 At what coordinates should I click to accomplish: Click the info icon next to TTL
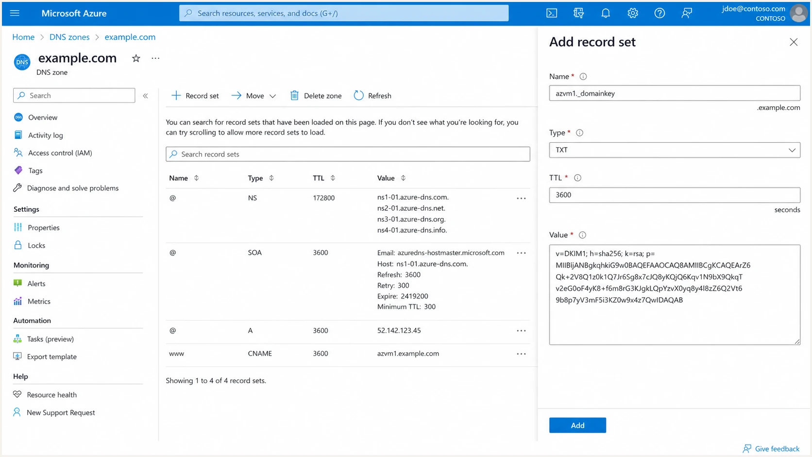[577, 178]
